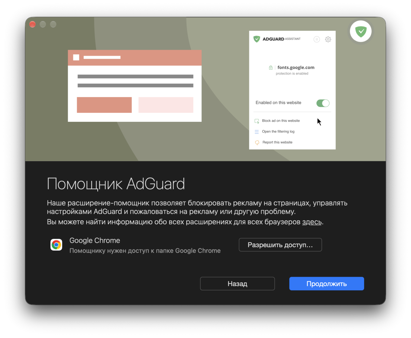Click the round AdGuard shield badge
This screenshot has width=411, height=338.
click(361, 31)
